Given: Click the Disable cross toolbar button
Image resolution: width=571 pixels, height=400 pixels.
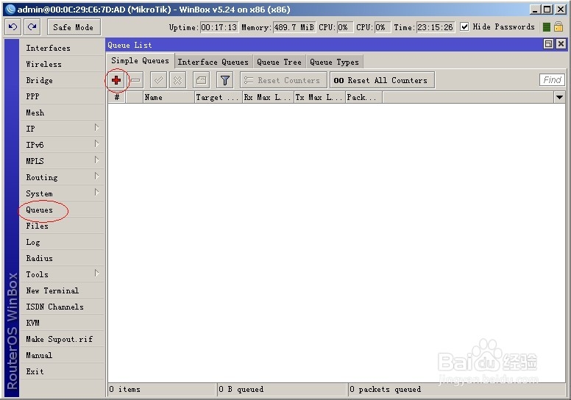Looking at the screenshot, I should (178, 80).
